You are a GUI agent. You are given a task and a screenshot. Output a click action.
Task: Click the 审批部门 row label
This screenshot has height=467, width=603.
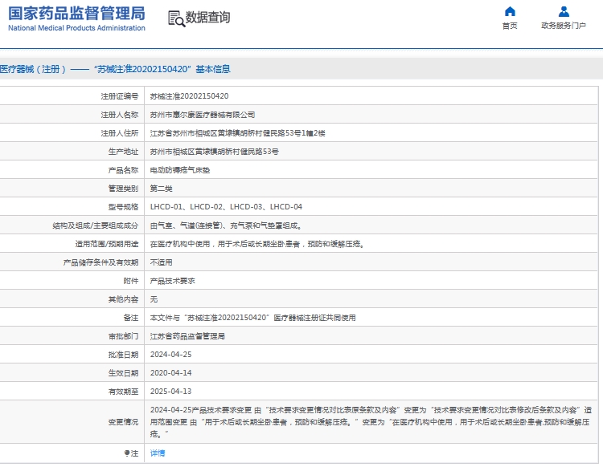point(123,336)
